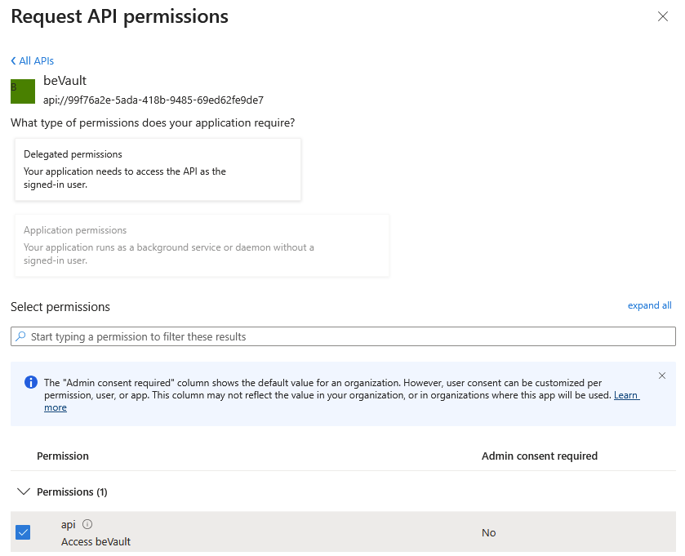The width and height of the screenshot is (685, 556).
Task: Click the beVault API name heading
Action: (64, 81)
